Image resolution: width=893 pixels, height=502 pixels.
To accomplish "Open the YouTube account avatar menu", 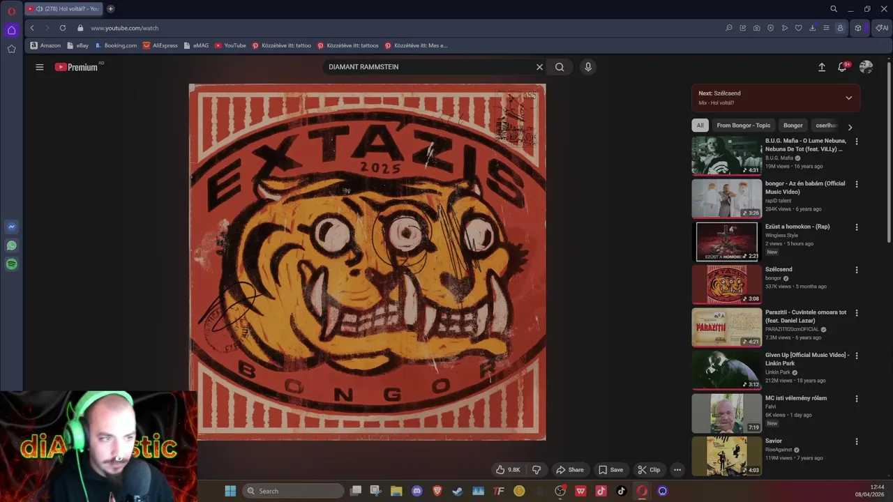I will tap(866, 67).
